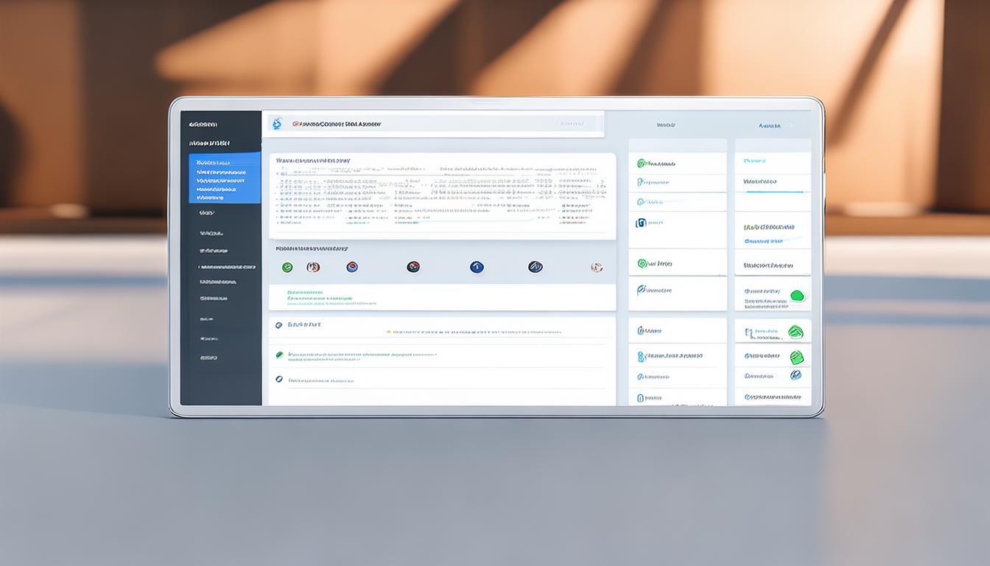Toggle the first green switch in the right column
Image resolution: width=990 pixels, height=566 pixels.
[x=796, y=296]
